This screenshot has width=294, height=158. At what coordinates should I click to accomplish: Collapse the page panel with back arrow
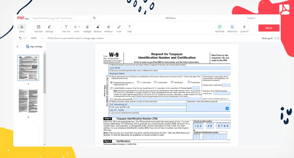17,47
